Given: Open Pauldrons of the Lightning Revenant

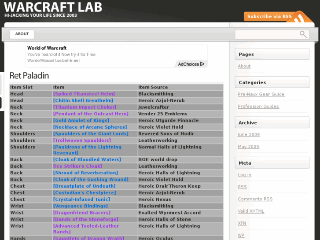Looking at the screenshot, I should 87,150.
